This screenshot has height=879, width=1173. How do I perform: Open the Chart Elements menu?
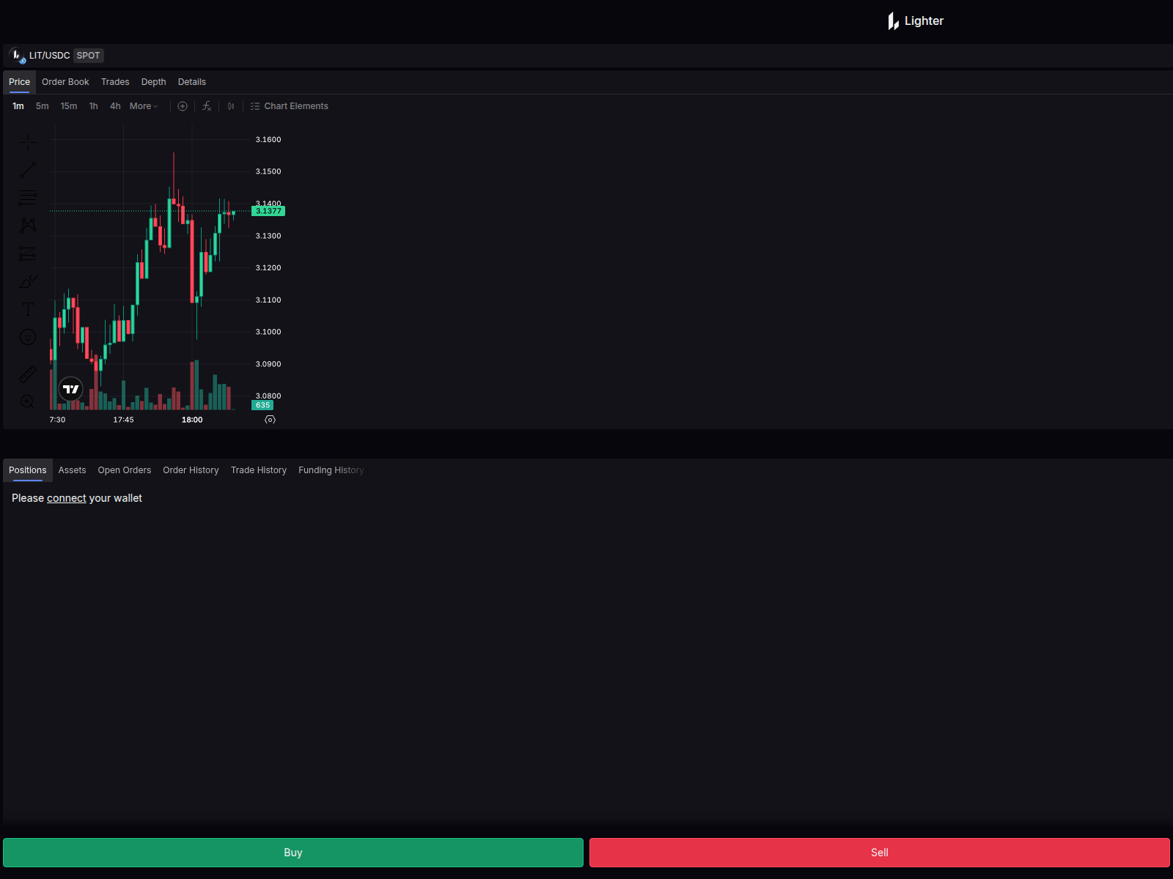point(290,106)
